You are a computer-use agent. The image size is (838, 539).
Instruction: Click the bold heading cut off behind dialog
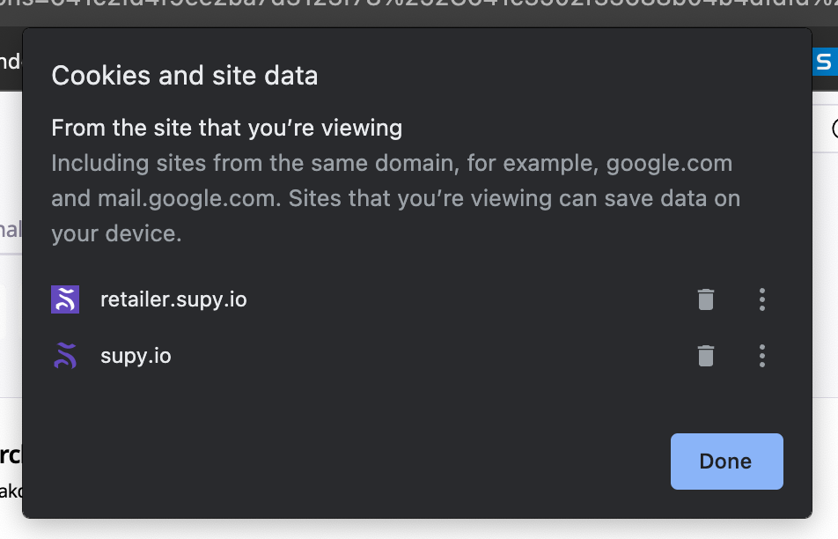point(11,455)
